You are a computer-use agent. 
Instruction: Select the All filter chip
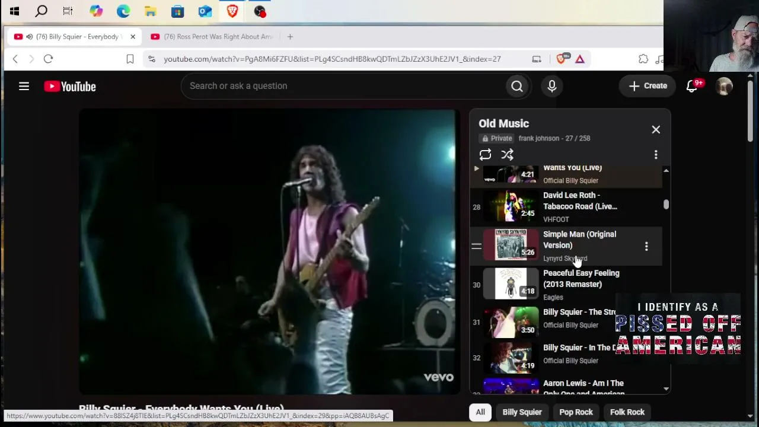(x=480, y=412)
